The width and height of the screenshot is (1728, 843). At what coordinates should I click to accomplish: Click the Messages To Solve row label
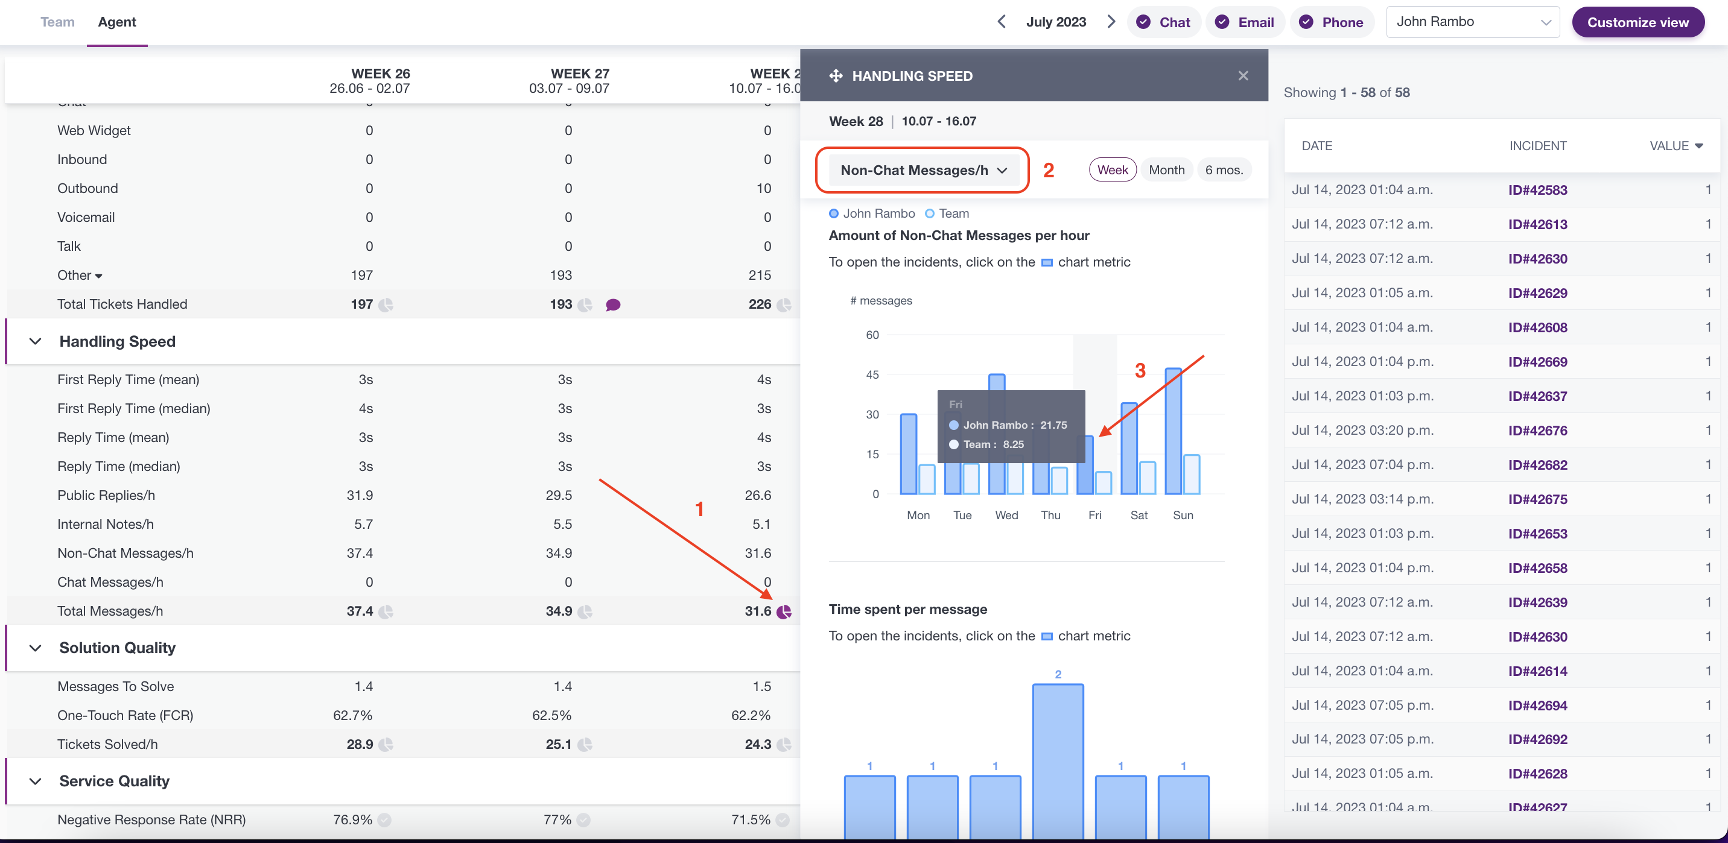tap(115, 687)
